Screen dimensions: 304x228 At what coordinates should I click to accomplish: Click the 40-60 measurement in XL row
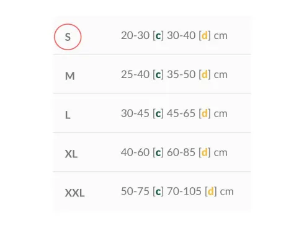point(135,152)
